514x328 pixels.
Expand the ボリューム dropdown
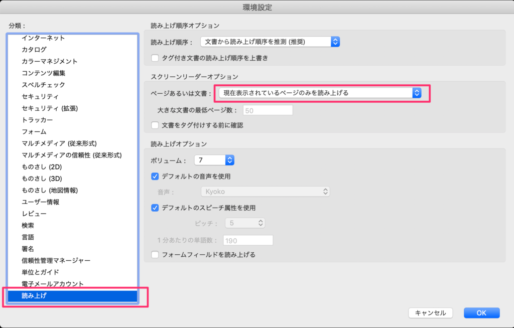[214, 160]
